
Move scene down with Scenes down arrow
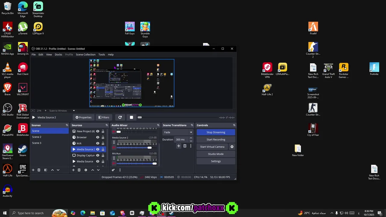(58, 170)
